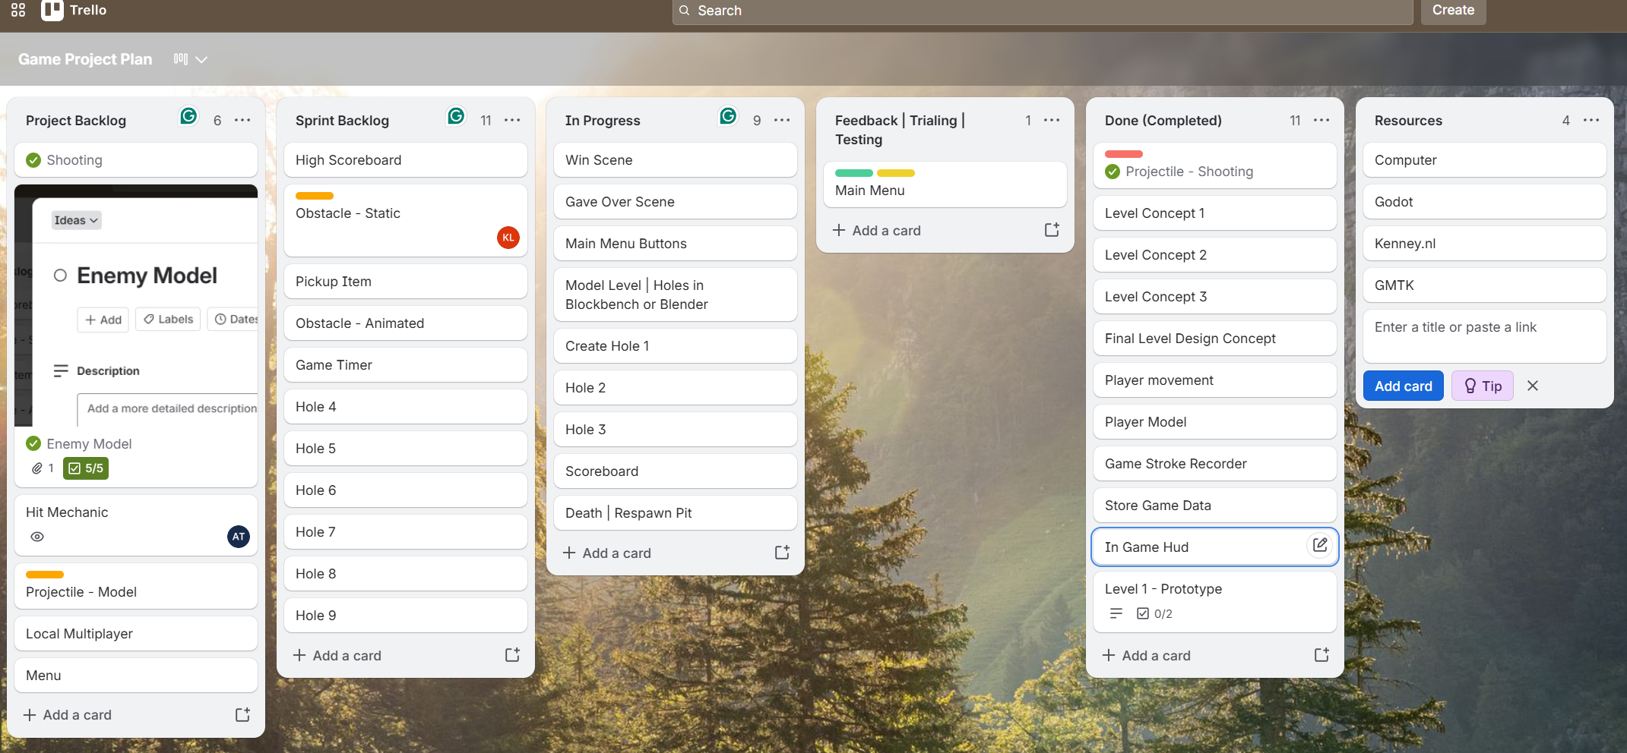This screenshot has height=753, width=1627.
Task: Cancel adding card in Resources
Action: click(1533, 386)
